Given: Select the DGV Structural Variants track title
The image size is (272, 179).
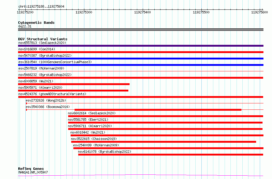Looking at the screenshot, I should 43,39.
